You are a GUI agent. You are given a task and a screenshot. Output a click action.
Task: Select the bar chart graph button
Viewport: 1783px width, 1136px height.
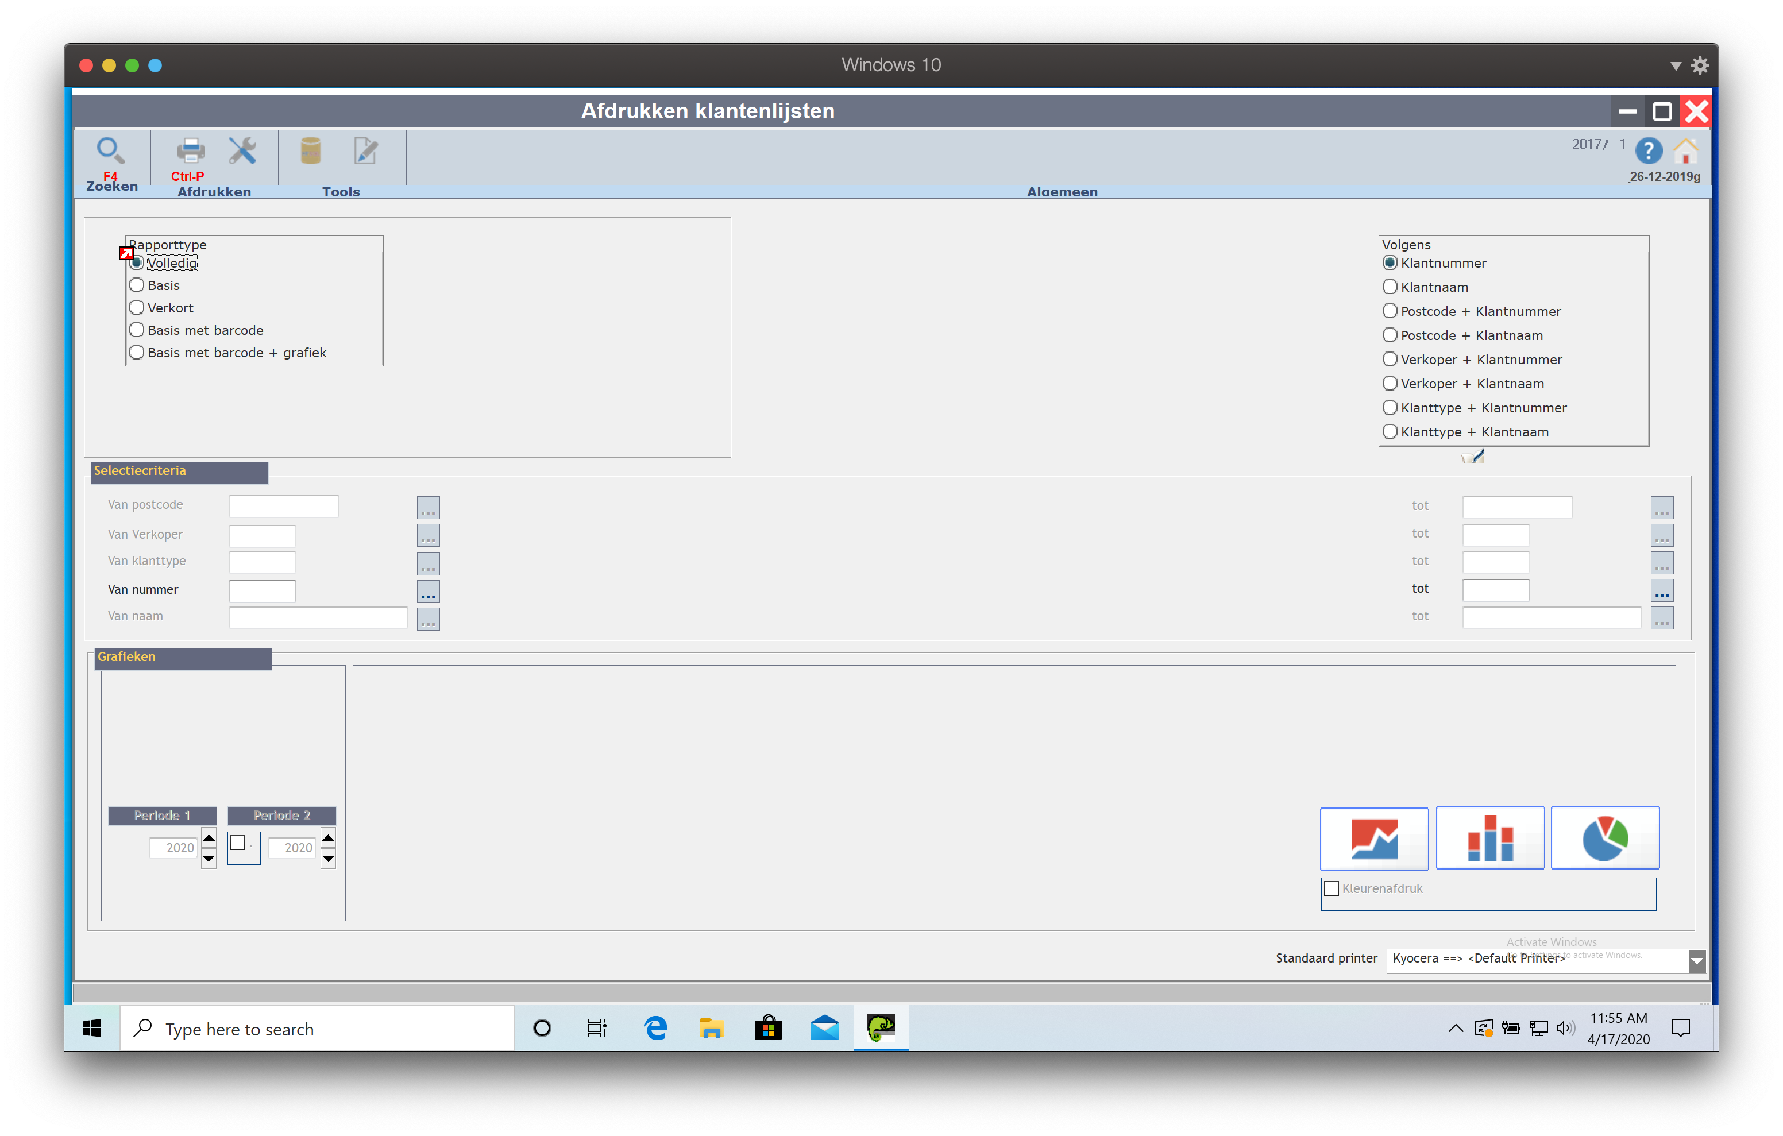tap(1490, 839)
